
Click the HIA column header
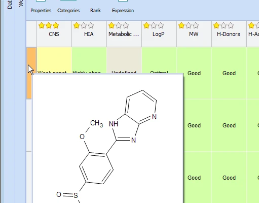click(89, 34)
